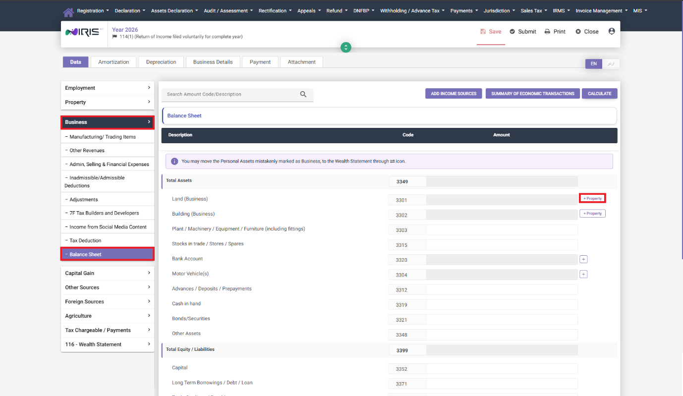
Task: Print the return
Action: pos(555,31)
